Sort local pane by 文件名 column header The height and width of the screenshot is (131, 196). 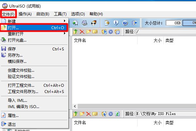105,122
